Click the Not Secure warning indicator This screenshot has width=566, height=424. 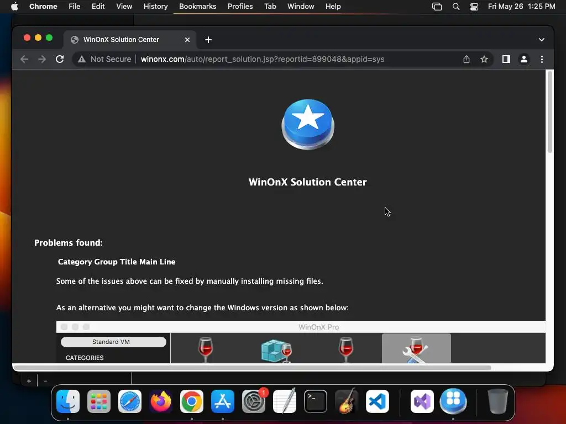[x=104, y=59]
